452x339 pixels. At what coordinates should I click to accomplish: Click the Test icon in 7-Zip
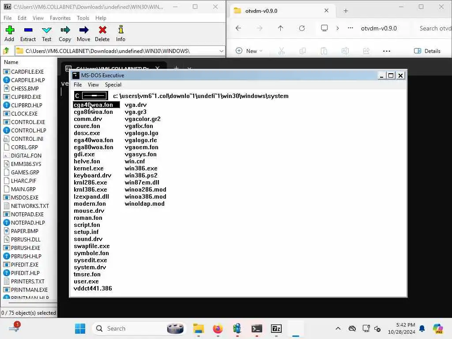46,34
